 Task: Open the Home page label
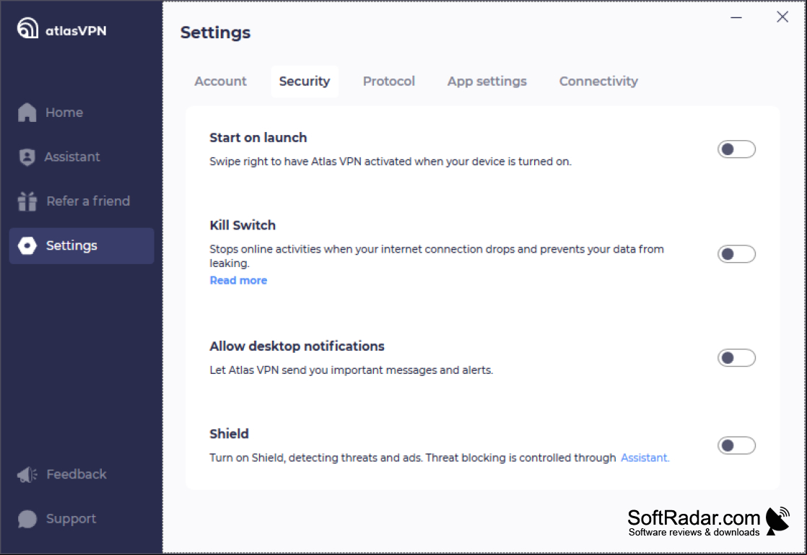[64, 113]
